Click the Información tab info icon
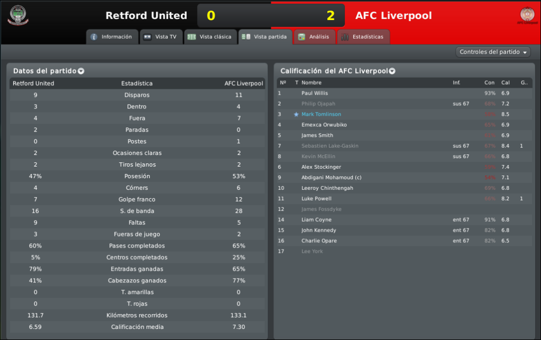 94,37
